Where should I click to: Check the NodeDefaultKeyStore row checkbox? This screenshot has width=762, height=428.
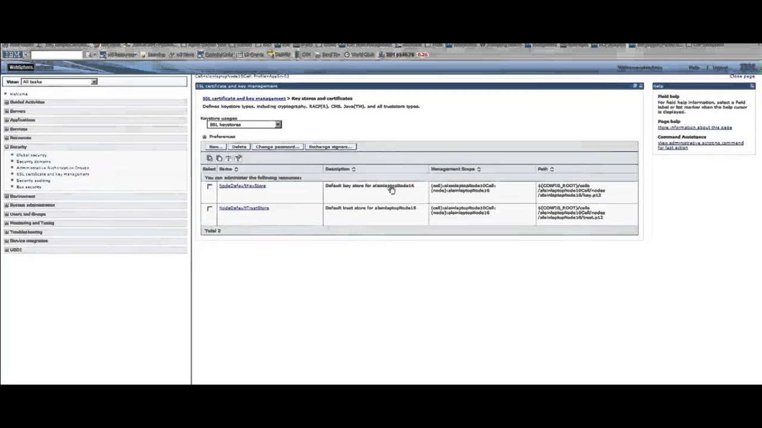[210, 187]
